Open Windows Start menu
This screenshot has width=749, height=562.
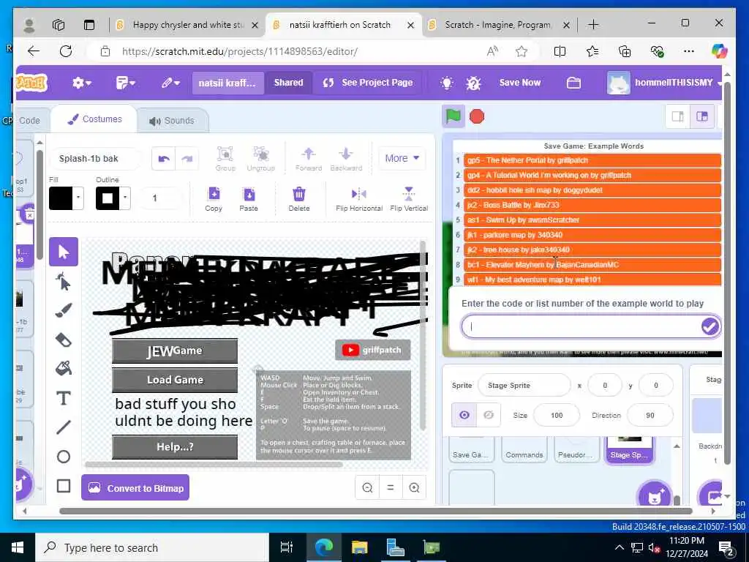pos(18,547)
